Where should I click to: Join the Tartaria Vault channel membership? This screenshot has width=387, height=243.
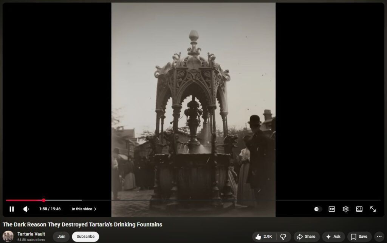coord(61,237)
